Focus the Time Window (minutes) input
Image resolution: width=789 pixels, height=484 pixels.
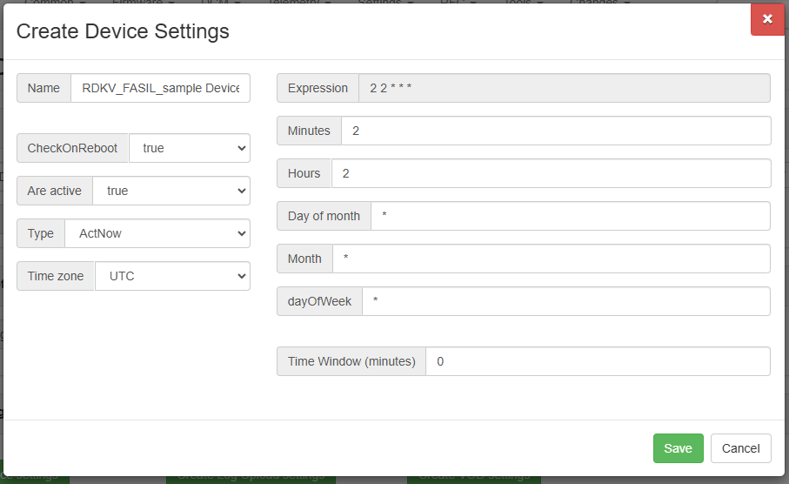[598, 361]
